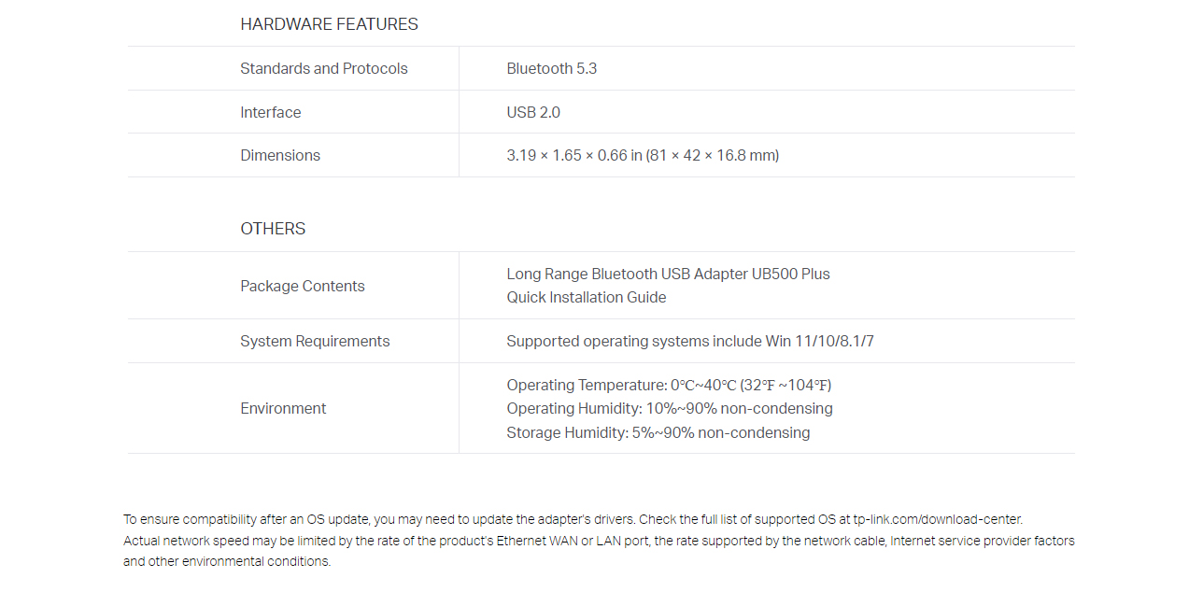Click the actual network speed disclaimer text
The image size is (1203, 606).
(x=599, y=551)
